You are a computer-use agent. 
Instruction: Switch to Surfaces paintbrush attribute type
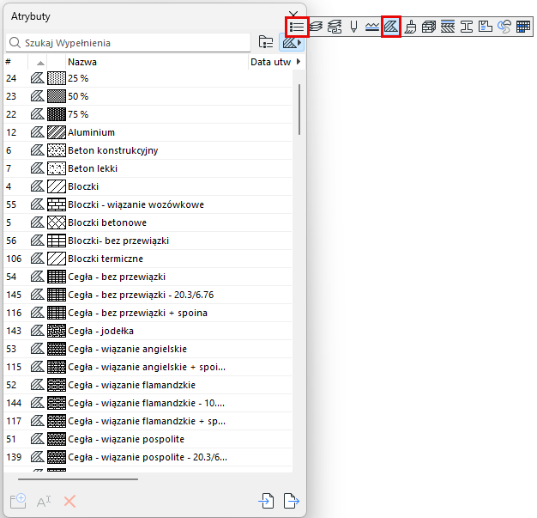pyautogui.click(x=410, y=27)
